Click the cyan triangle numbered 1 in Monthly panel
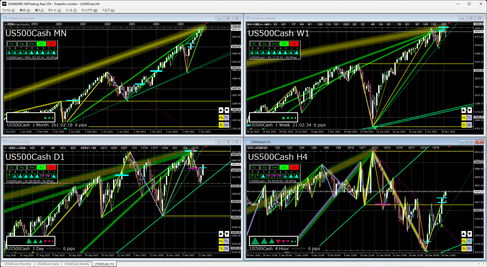 [x=54, y=53]
